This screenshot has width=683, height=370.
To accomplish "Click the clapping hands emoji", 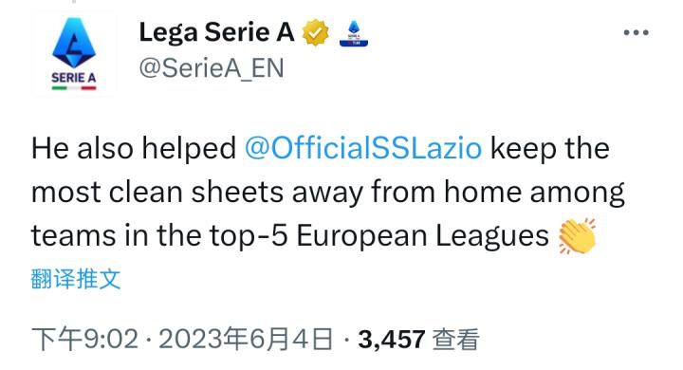I will click(577, 236).
